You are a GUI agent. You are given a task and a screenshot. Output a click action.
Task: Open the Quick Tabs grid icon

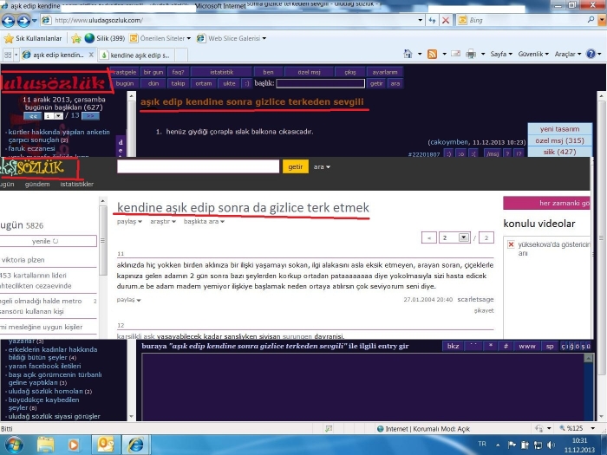(x=8, y=55)
